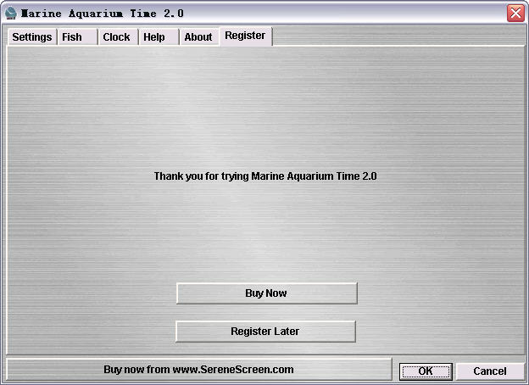Confirm with the OK button
The image size is (529, 385).
click(x=426, y=371)
